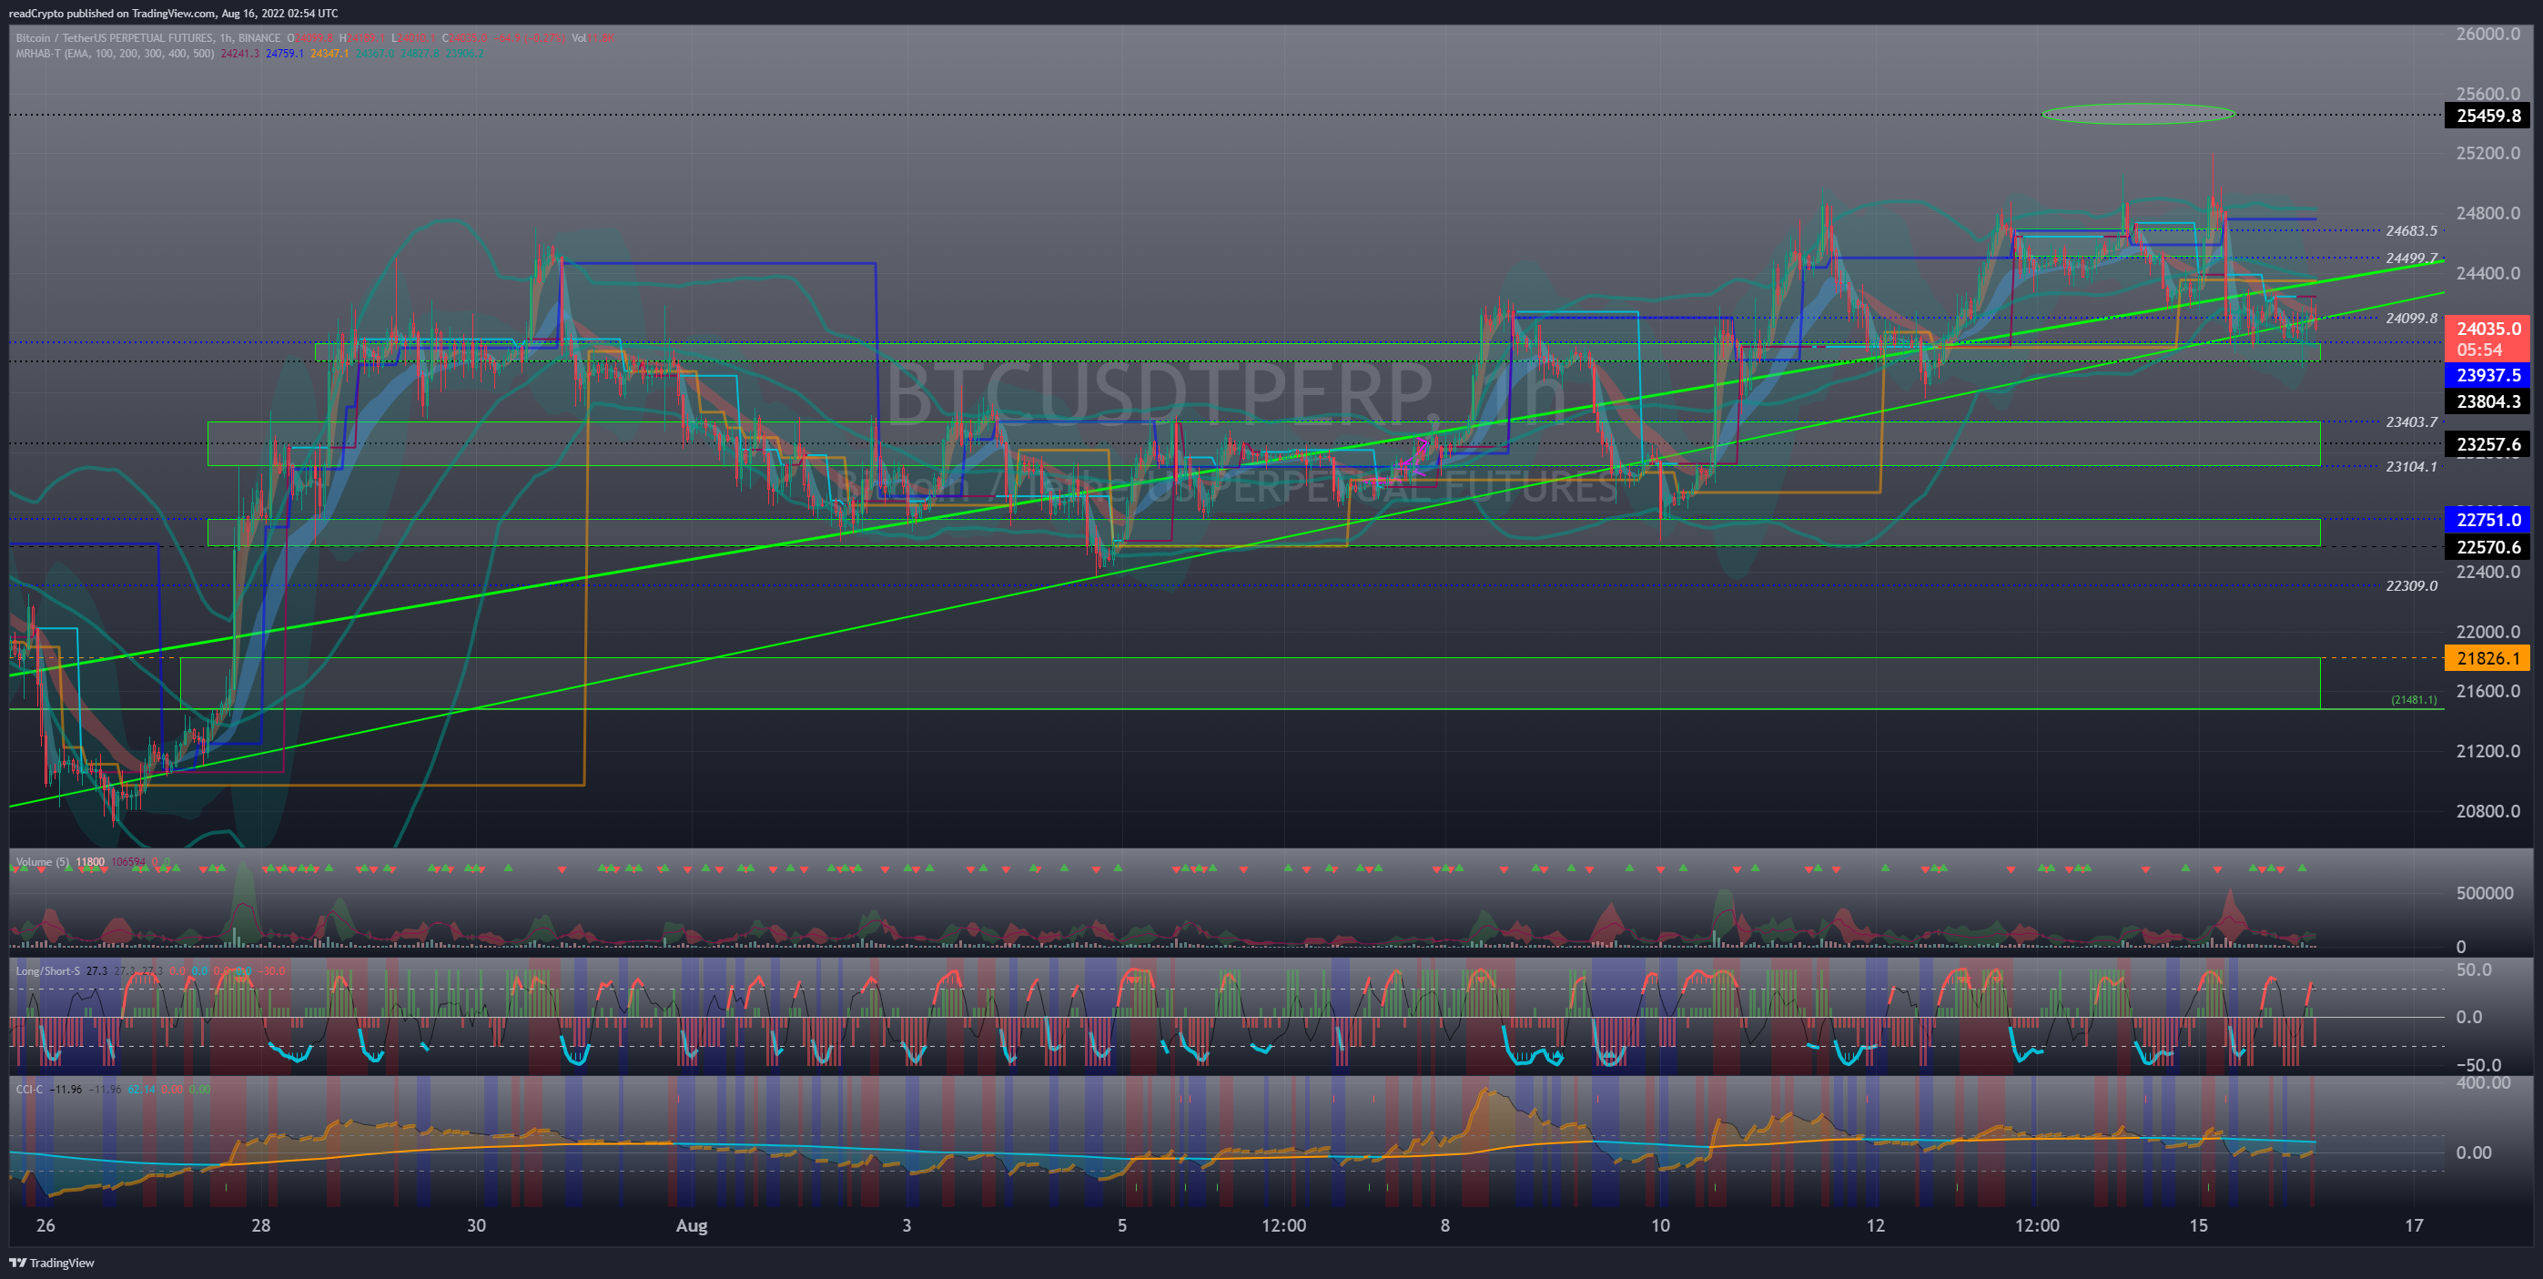Click the readCrypto published on TradingView.com header
The image size is (2543, 1279).
[173, 13]
